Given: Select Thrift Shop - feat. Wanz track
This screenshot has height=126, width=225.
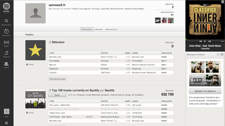Looking at the screenshot, I should [x=111, y=117].
